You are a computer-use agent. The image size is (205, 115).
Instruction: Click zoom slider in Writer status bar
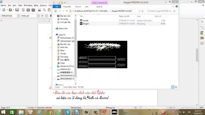pos(187,108)
